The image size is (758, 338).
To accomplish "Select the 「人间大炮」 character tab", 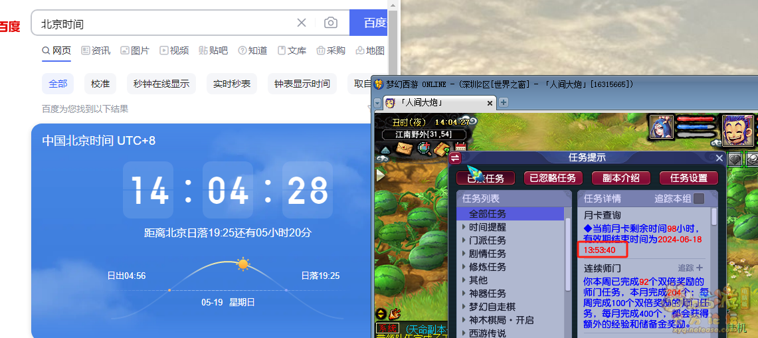I will 440,103.
